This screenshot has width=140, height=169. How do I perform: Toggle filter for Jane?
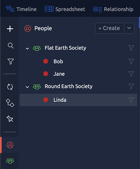click(x=131, y=74)
